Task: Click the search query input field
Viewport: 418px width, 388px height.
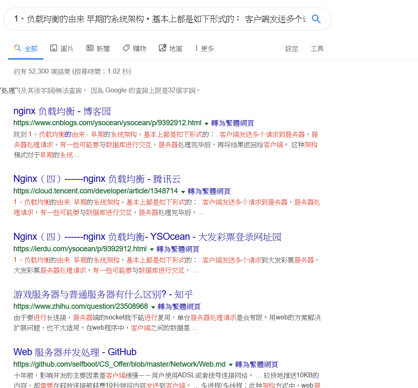Action: pos(160,19)
